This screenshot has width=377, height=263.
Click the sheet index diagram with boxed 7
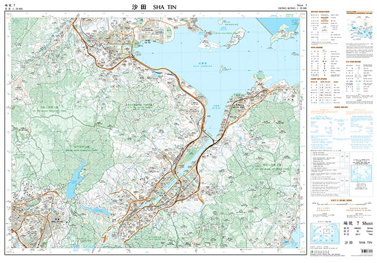[325, 233]
